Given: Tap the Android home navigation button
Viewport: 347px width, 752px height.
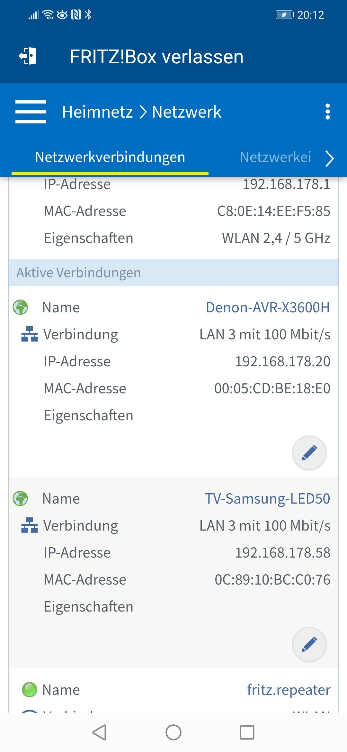Looking at the screenshot, I should (x=173, y=732).
